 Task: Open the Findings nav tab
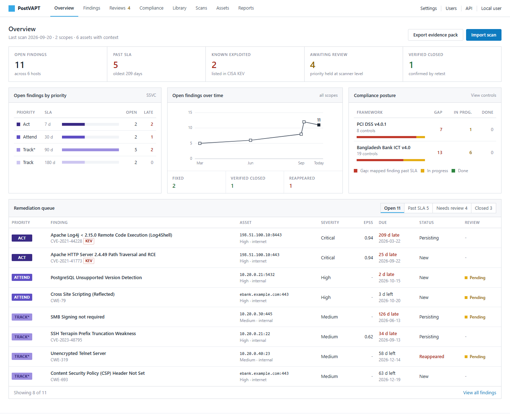(x=92, y=8)
